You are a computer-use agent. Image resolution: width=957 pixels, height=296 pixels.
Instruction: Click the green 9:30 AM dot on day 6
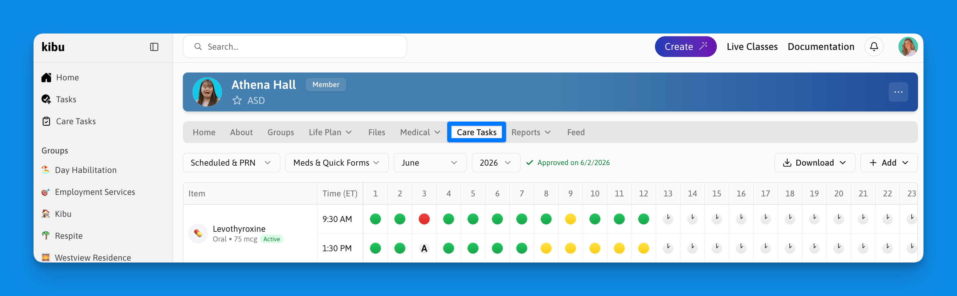[x=497, y=219]
